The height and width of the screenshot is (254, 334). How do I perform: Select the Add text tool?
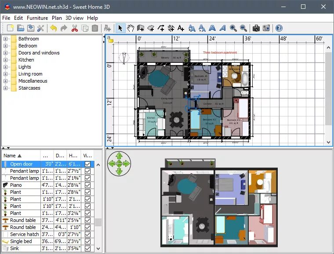(x=181, y=28)
